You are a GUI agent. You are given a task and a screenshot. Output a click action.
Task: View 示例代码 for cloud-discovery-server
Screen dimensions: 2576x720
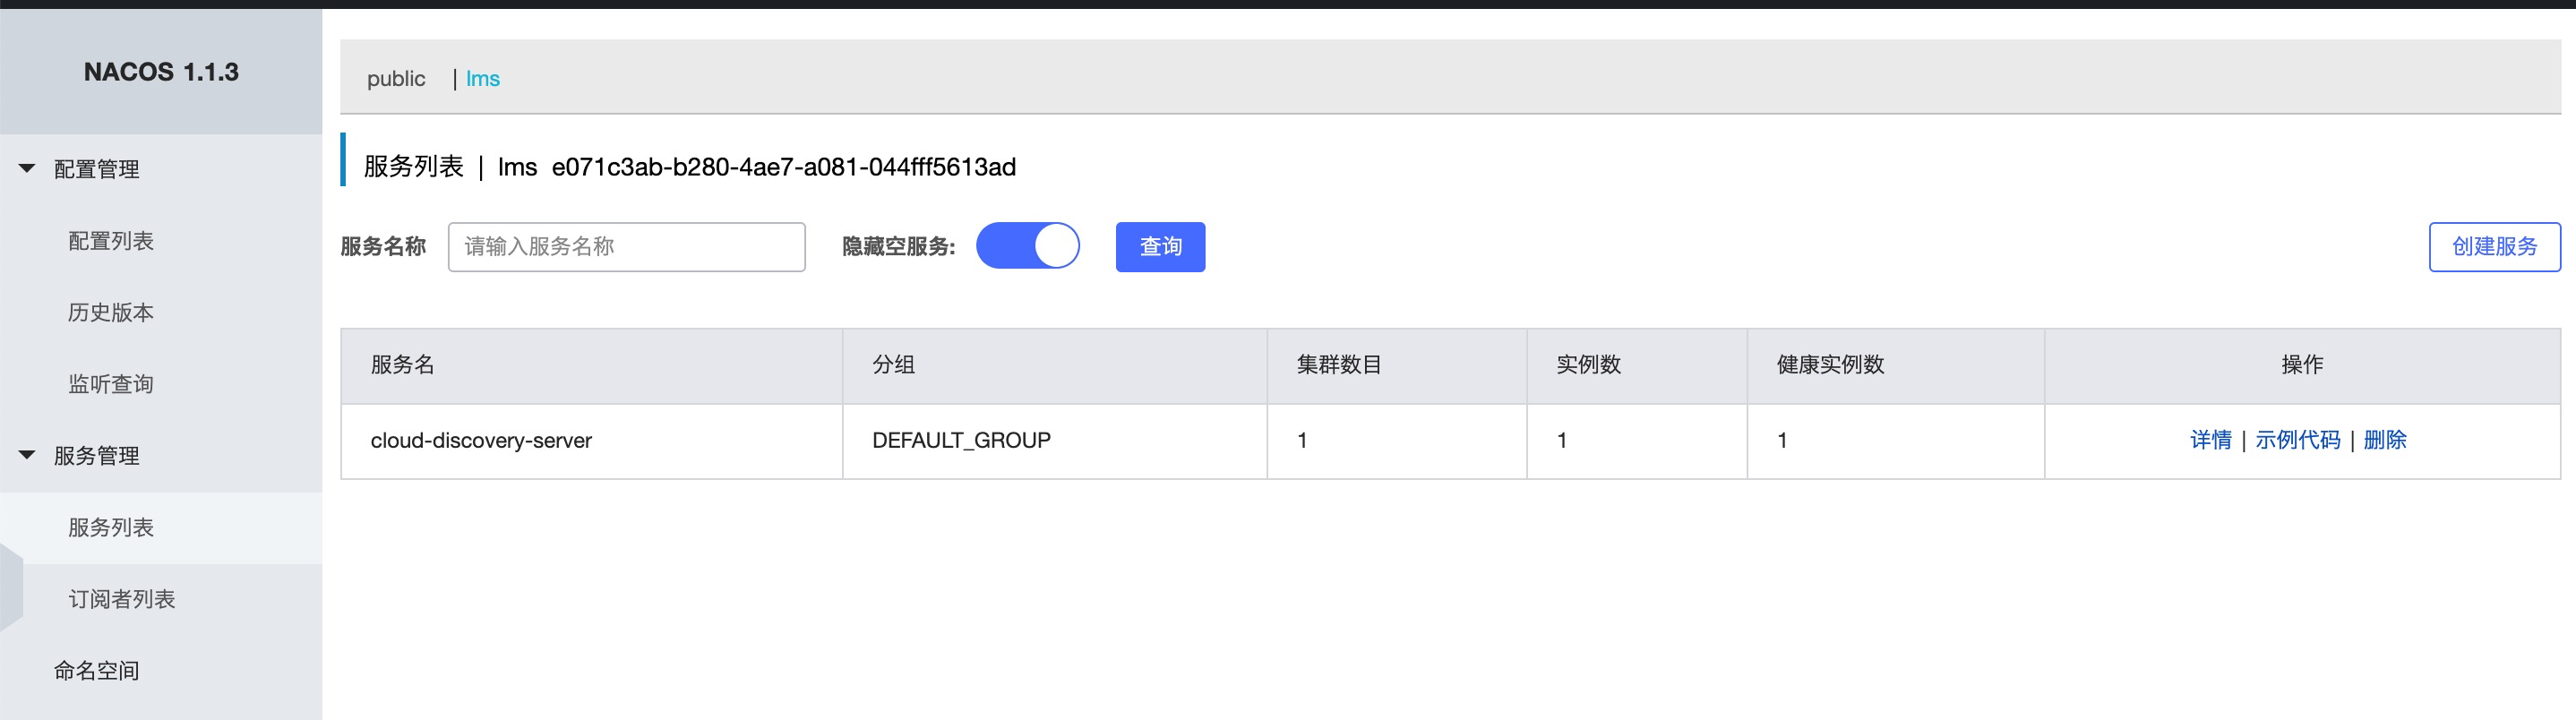pyautogui.click(x=2297, y=440)
